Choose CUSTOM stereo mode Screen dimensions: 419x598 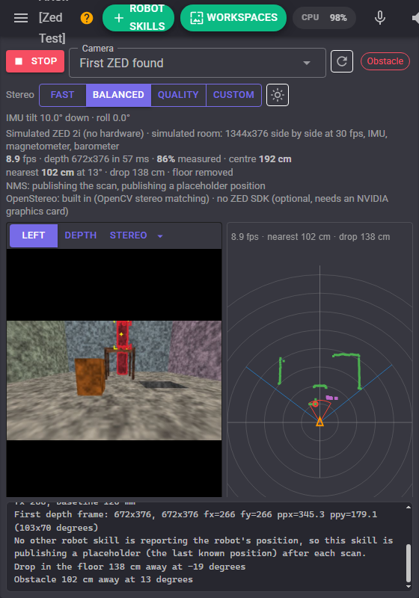[x=233, y=95]
